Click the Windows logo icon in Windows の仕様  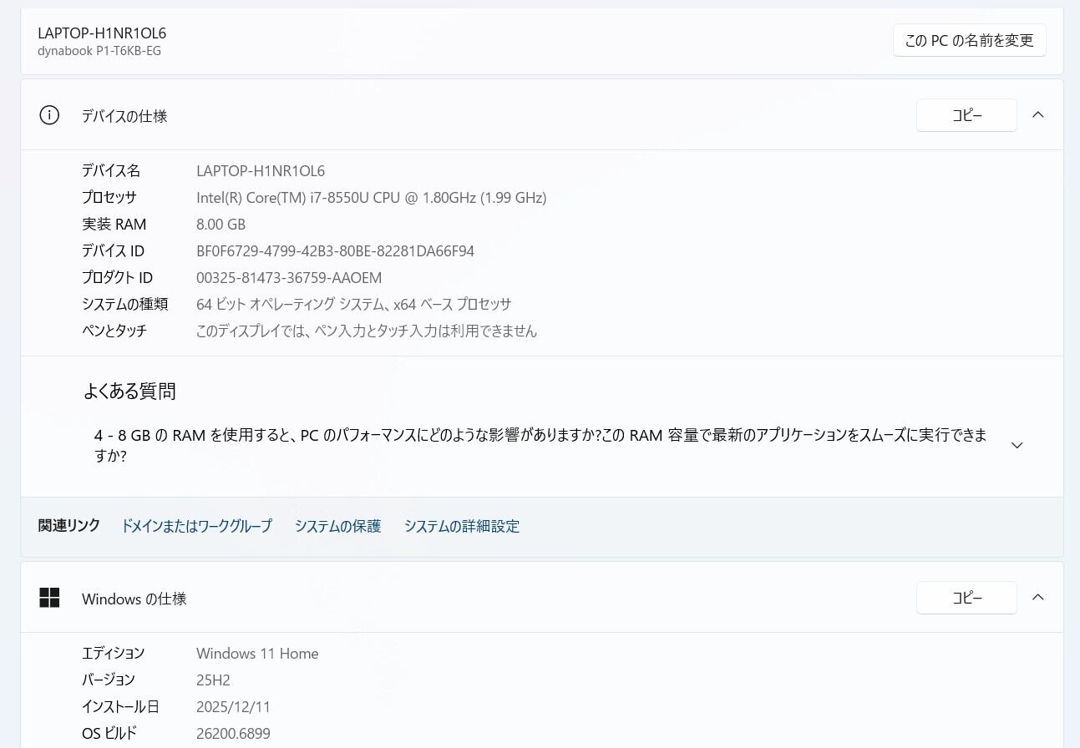[x=49, y=598]
